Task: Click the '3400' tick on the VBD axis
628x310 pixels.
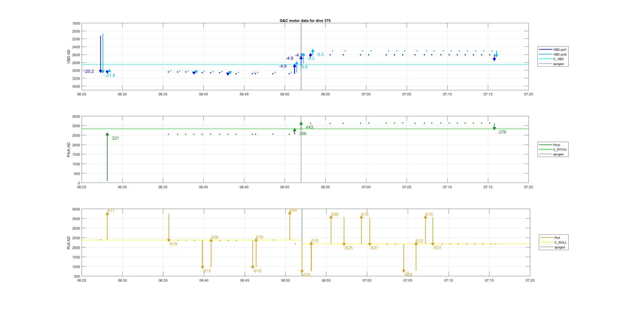Action: click(76, 86)
